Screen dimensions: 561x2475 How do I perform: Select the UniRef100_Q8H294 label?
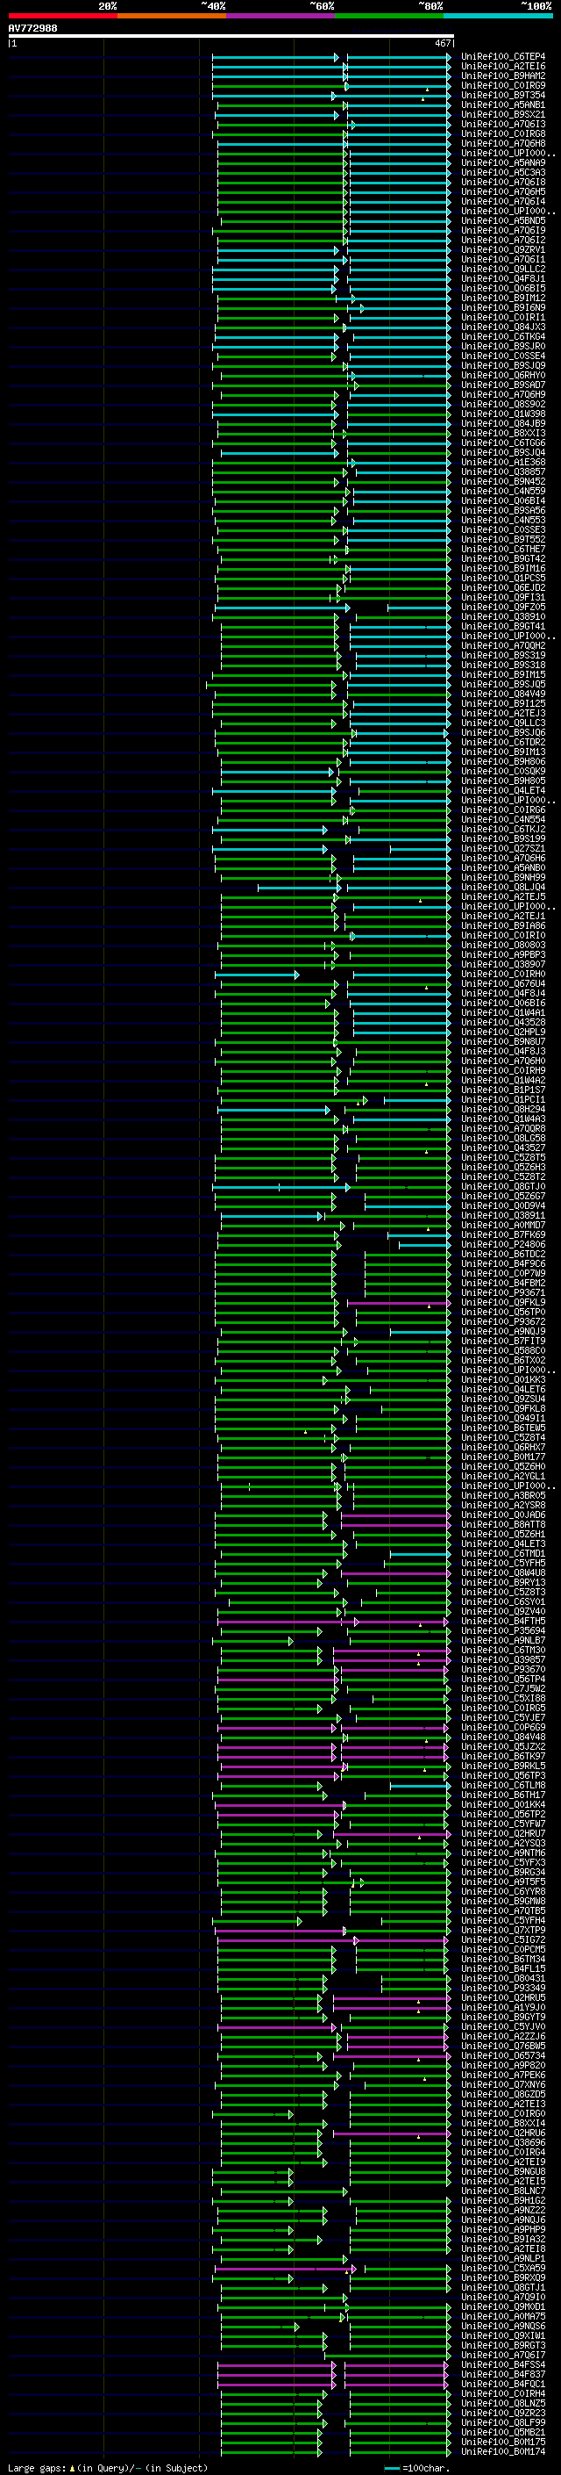[x=503, y=1110]
